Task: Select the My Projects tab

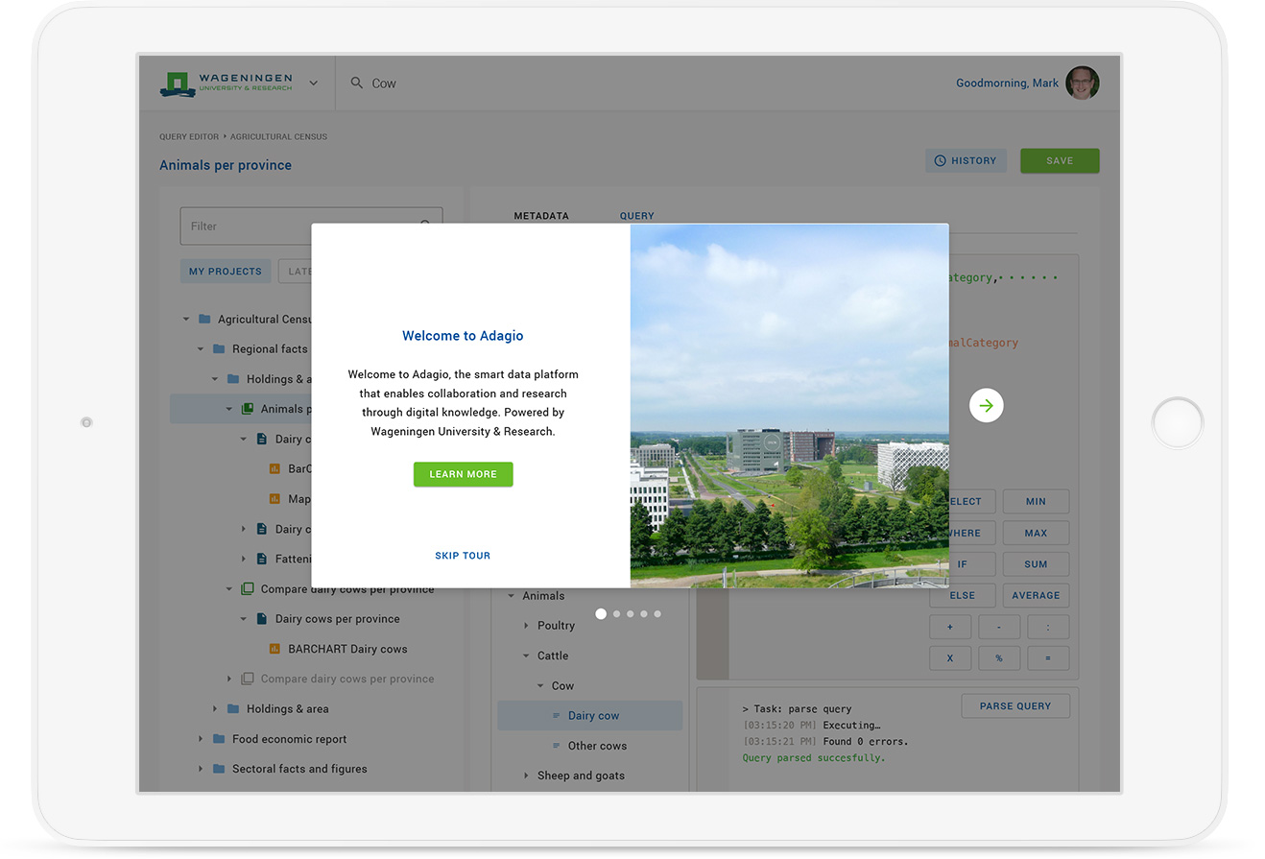Action: coord(226,272)
